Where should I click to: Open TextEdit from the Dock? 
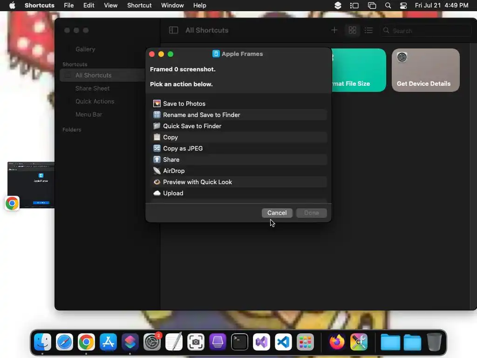(174, 342)
